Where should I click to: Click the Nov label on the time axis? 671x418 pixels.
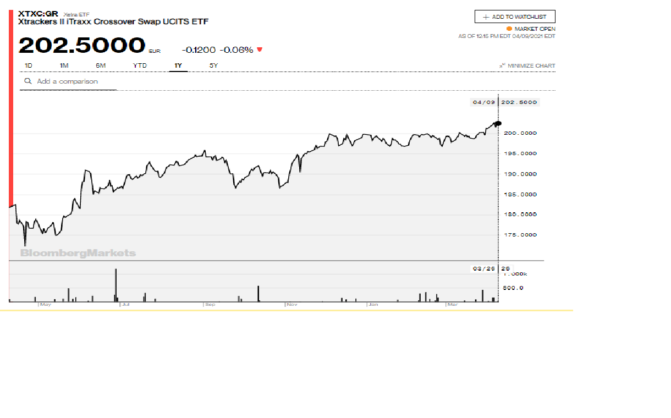click(x=292, y=304)
